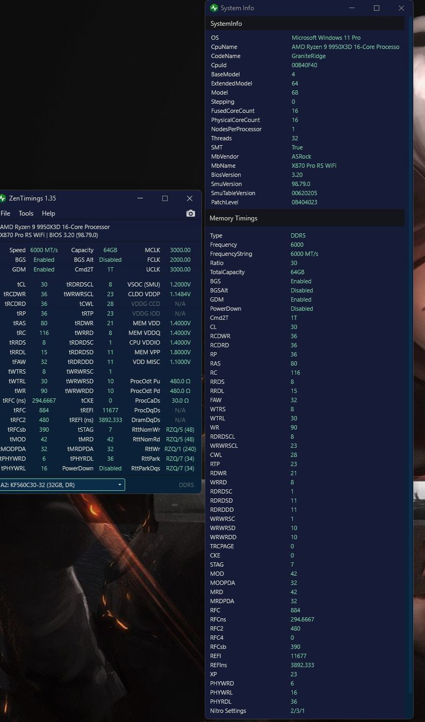Click the Memory Timings section header
This screenshot has width=425, height=722.
[305, 218]
